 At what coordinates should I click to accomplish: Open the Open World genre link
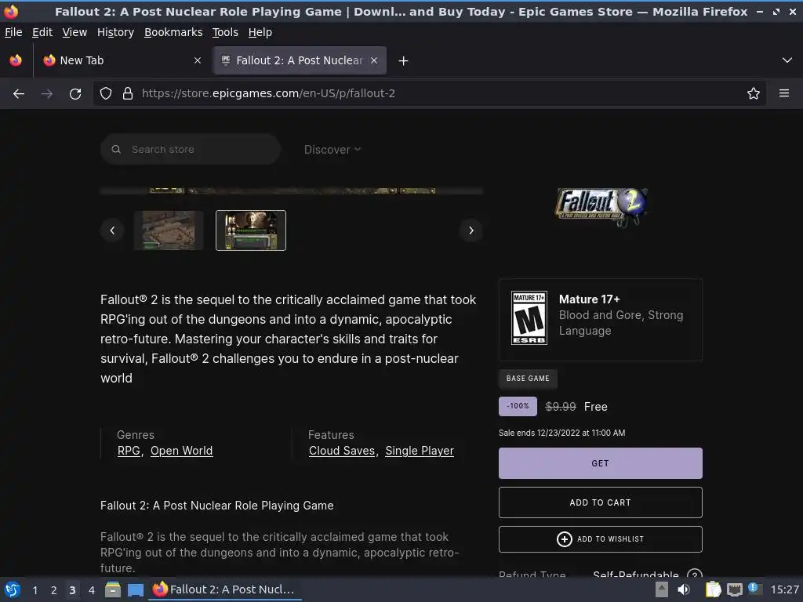point(181,451)
